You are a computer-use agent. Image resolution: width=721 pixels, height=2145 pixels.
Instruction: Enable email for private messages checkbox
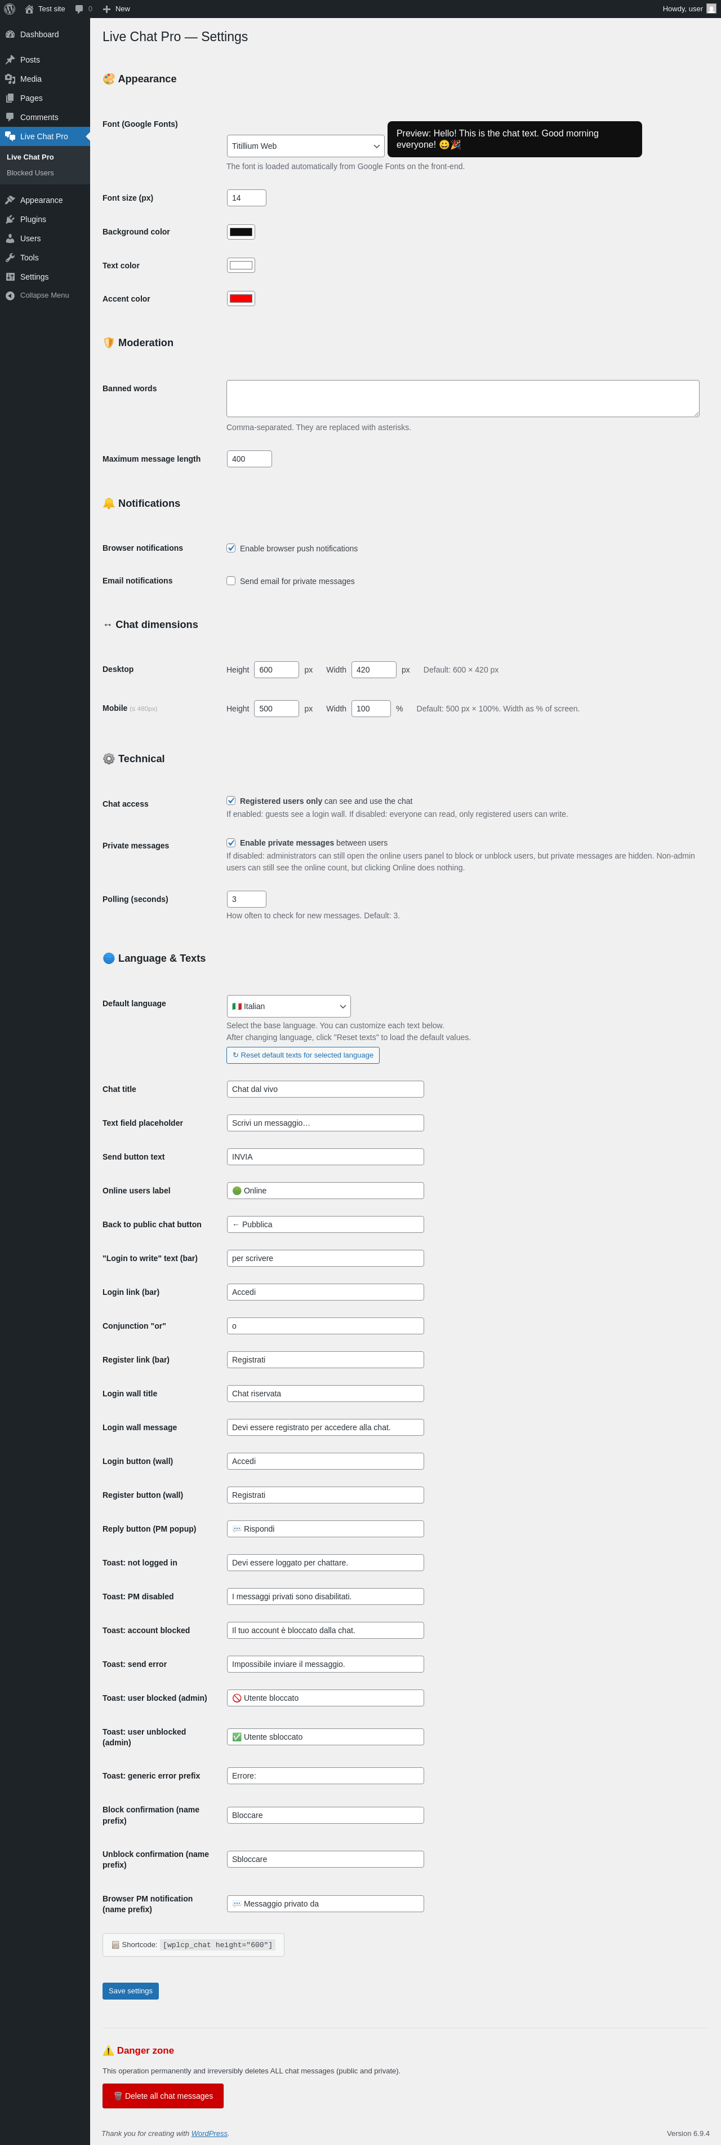231,581
